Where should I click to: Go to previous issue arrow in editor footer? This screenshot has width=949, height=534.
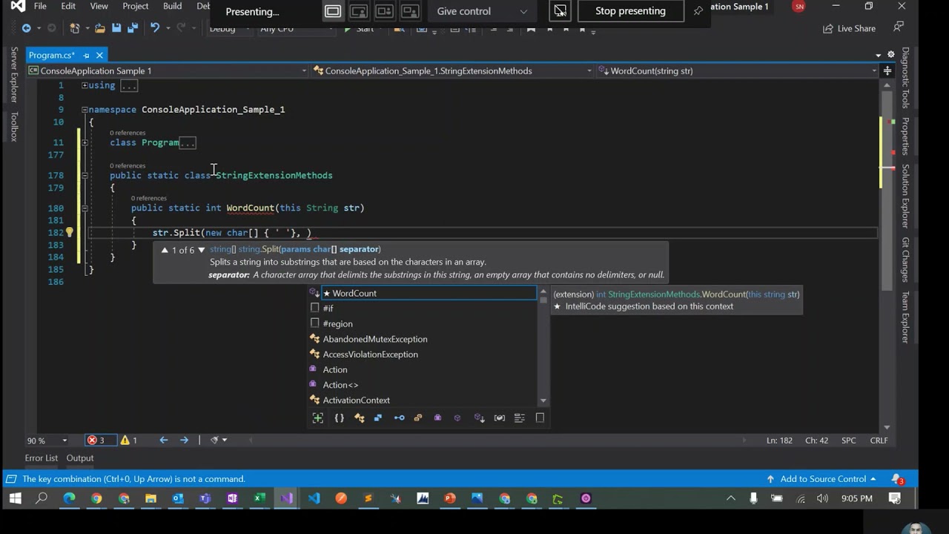pyautogui.click(x=163, y=440)
